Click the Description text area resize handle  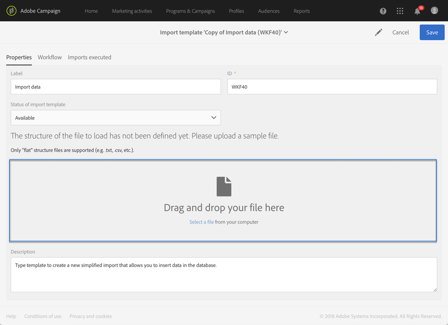pos(435,290)
